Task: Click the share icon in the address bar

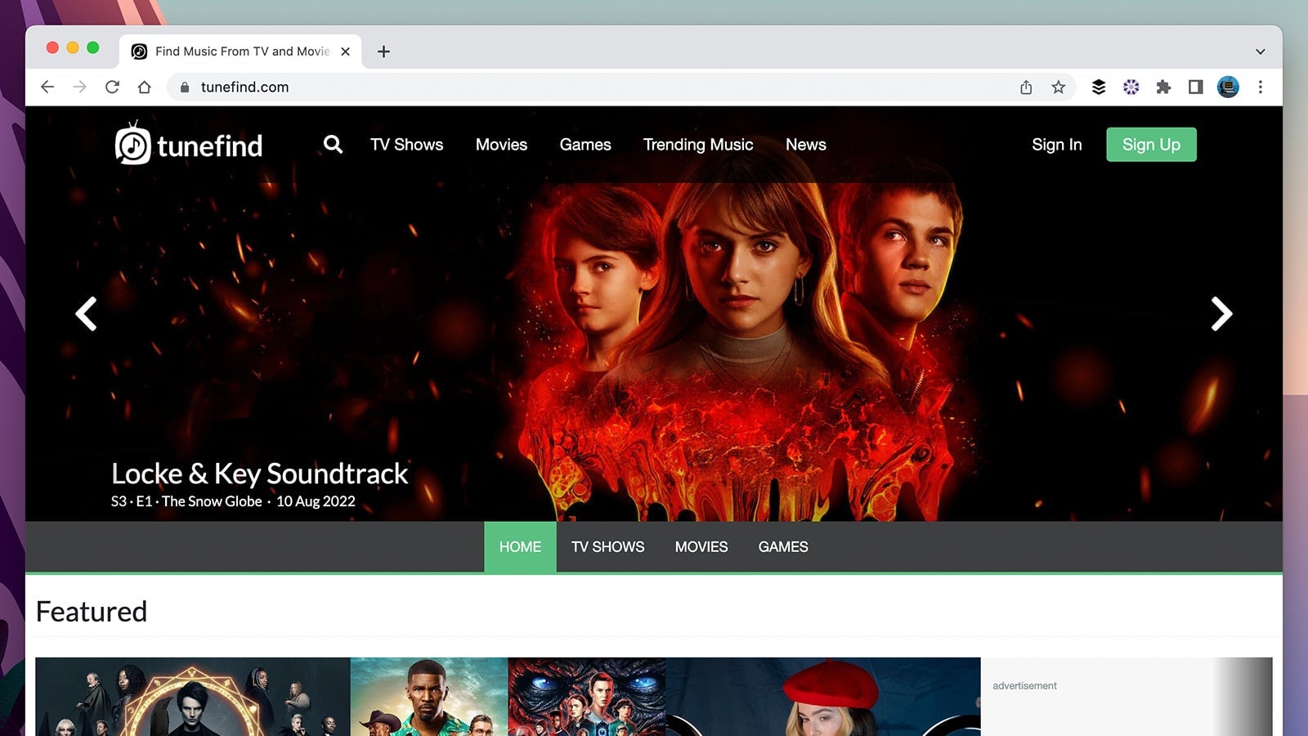Action: 1026,87
